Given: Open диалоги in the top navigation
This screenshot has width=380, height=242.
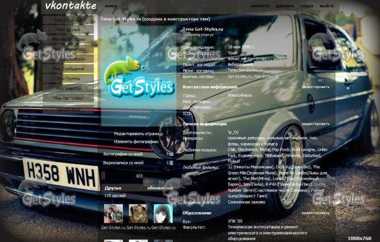Looking at the screenshot, I should coord(285,6).
